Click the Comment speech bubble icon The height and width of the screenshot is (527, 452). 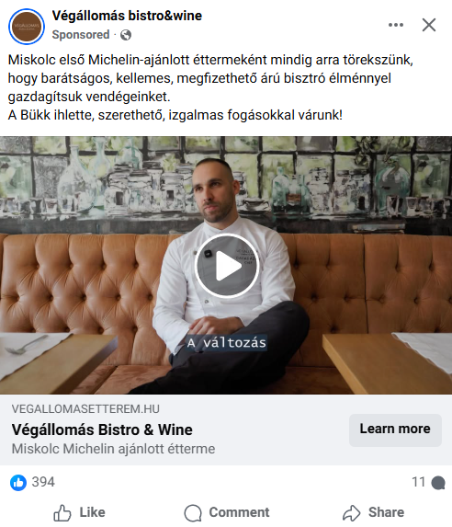(193, 513)
